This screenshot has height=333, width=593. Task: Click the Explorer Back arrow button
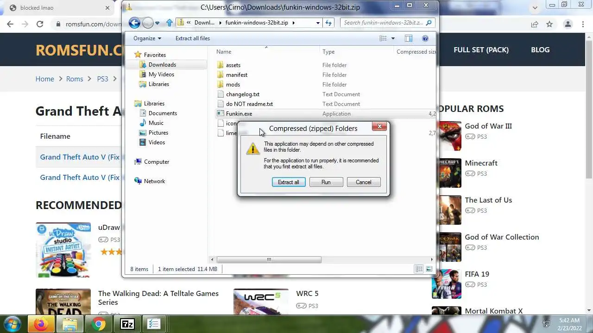coord(134,23)
